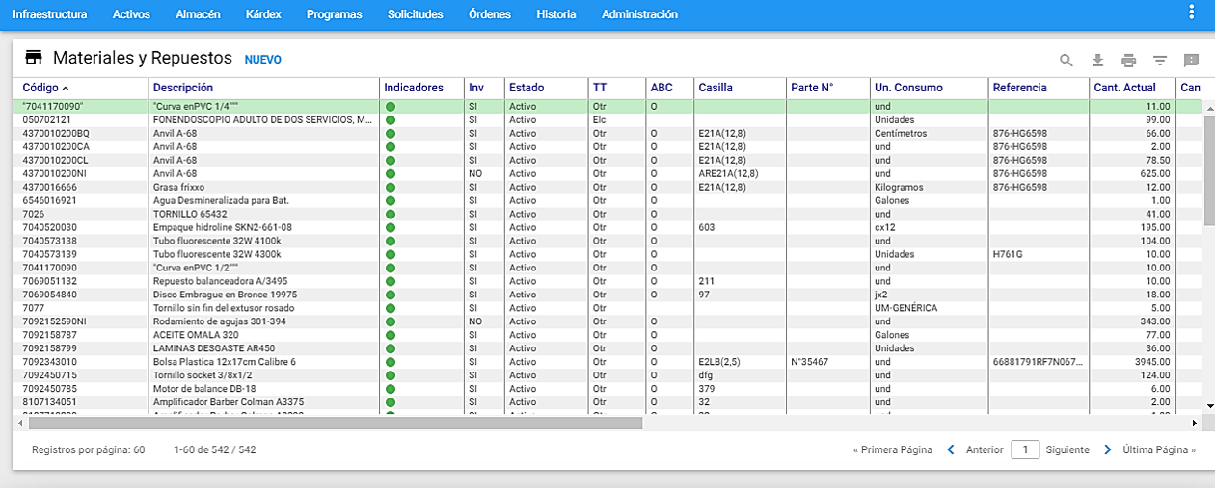Click the NUEVO button
This screenshot has width=1215, height=488.
263,60
